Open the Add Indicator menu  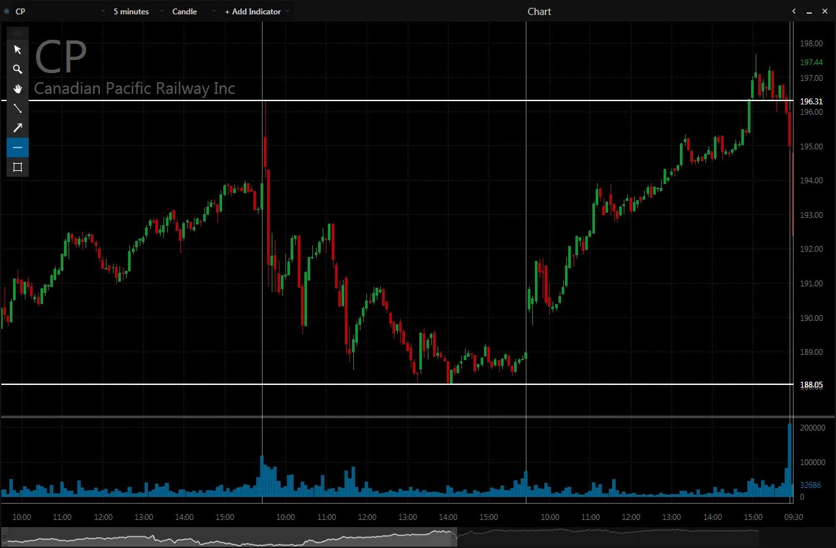click(257, 11)
